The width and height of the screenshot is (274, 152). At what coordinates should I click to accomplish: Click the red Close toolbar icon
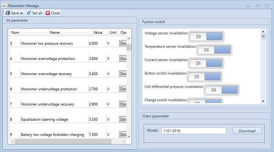pyautogui.click(x=48, y=13)
